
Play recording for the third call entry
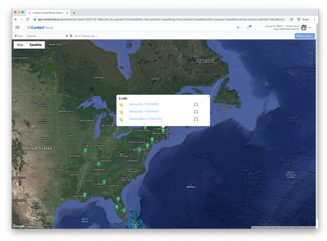pos(196,119)
